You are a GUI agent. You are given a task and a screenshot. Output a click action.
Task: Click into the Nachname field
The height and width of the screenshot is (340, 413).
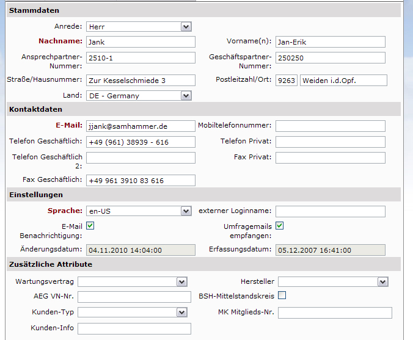click(141, 42)
